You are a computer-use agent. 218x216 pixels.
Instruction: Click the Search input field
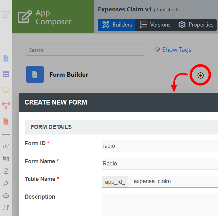pyautogui.click(x=85, y=50)
